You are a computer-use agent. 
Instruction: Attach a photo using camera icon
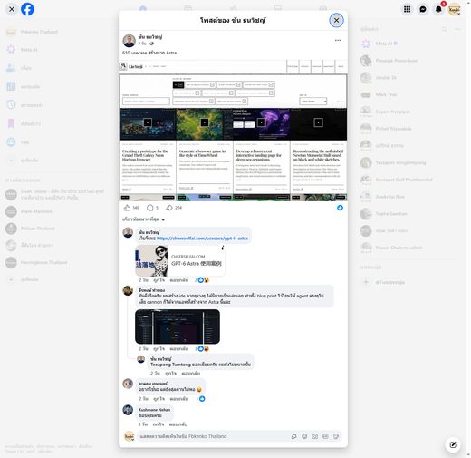315,436
